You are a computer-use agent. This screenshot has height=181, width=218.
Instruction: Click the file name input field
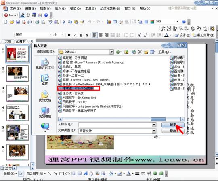[x=115, y=125]
